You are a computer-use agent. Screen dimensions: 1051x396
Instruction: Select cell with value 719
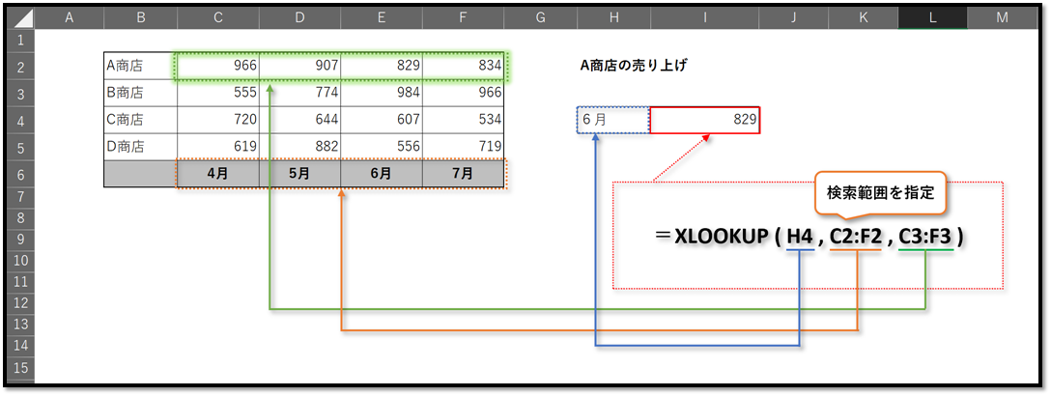[463, 148]
